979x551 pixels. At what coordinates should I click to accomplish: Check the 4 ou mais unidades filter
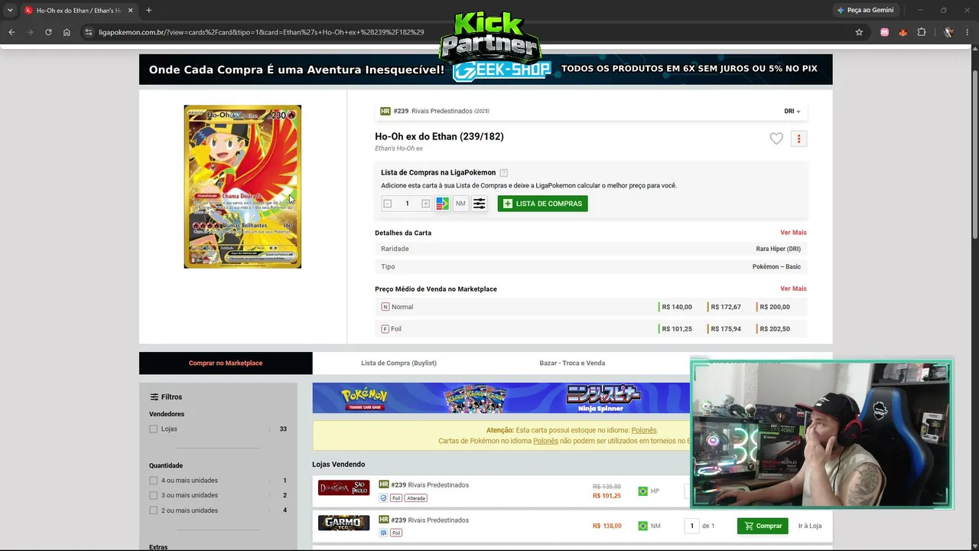coord(154,481)
